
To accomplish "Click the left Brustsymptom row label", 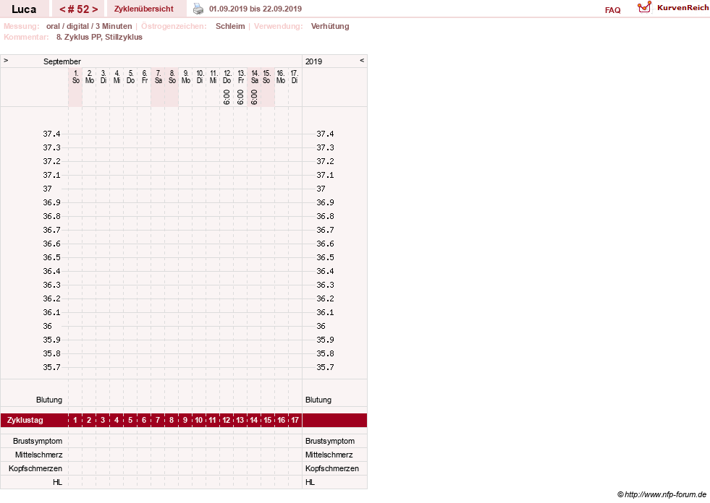I will 38,441.
